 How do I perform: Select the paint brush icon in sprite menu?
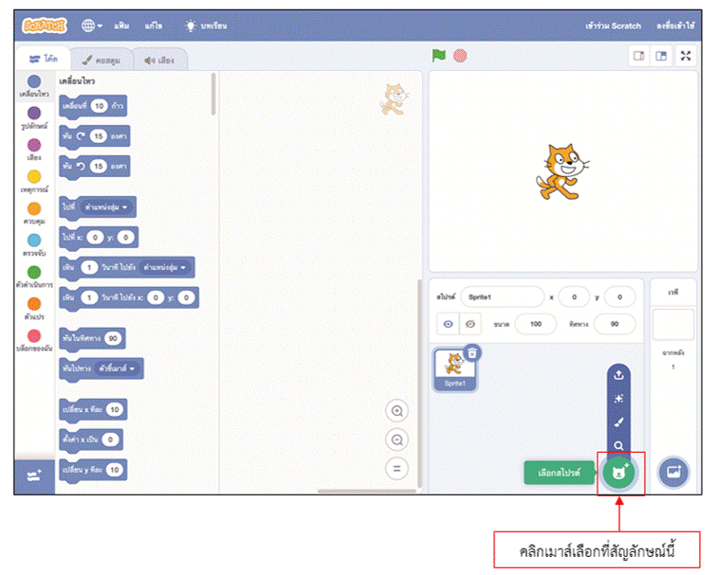[x=618, y=422]
